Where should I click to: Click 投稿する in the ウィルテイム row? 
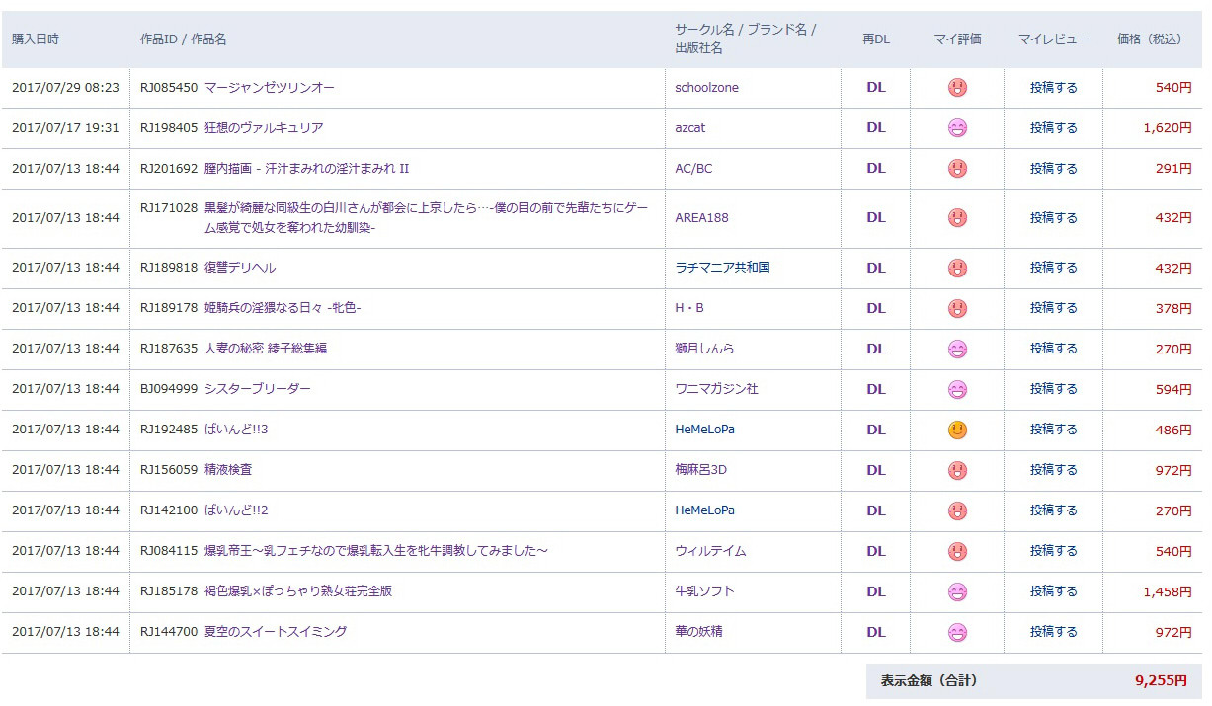1054,550
